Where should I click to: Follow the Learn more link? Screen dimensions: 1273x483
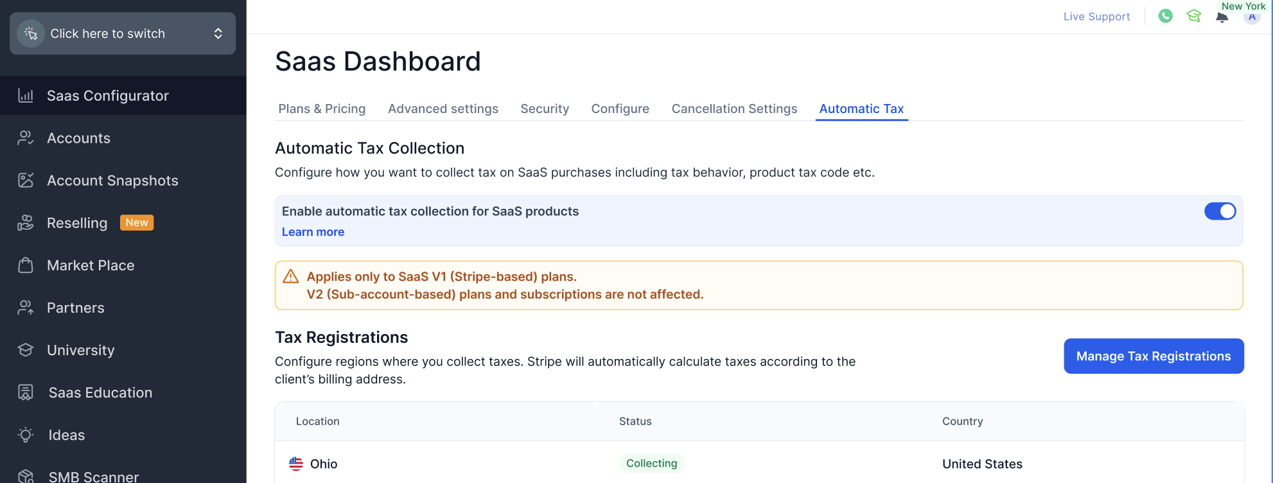click(313, 232)
